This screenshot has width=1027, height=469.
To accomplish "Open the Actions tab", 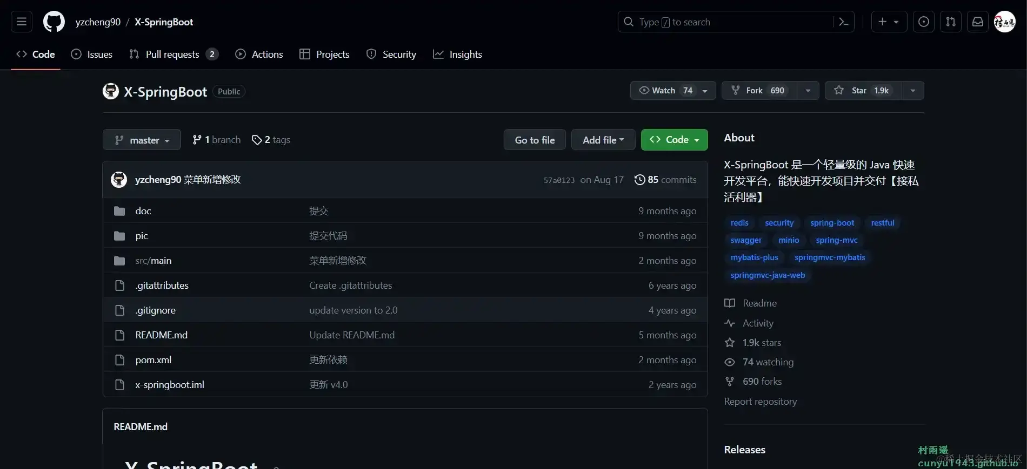I will pyautogui.click(x=259, y=54).
